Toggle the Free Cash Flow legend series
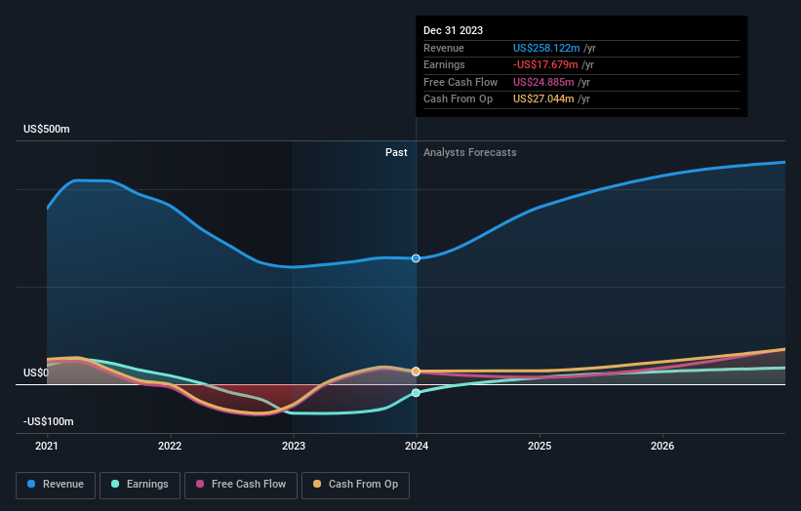The height and width of the screenshot is (511, 801). [x=241, y=485]
